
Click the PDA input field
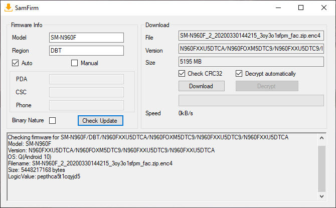click(86, 79)
